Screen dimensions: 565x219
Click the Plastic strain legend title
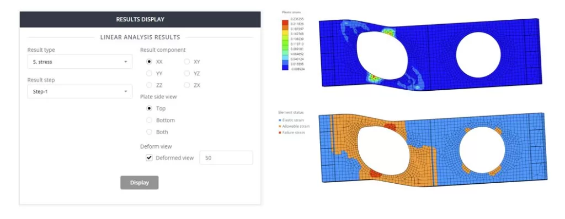(291, 12)
